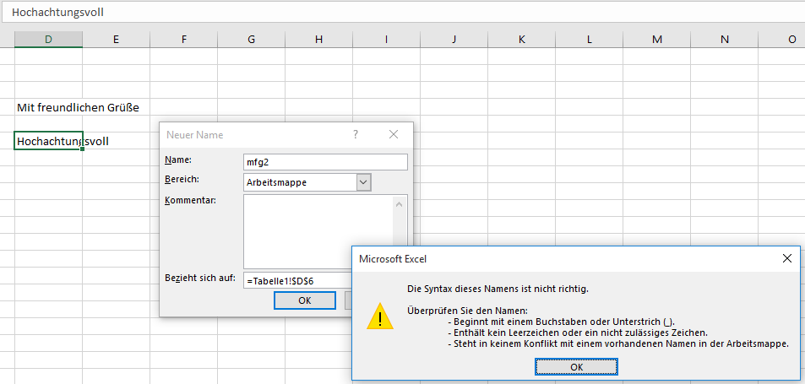The image size is (805, 384).
Task: Select column D header
Action: (48, 39)
